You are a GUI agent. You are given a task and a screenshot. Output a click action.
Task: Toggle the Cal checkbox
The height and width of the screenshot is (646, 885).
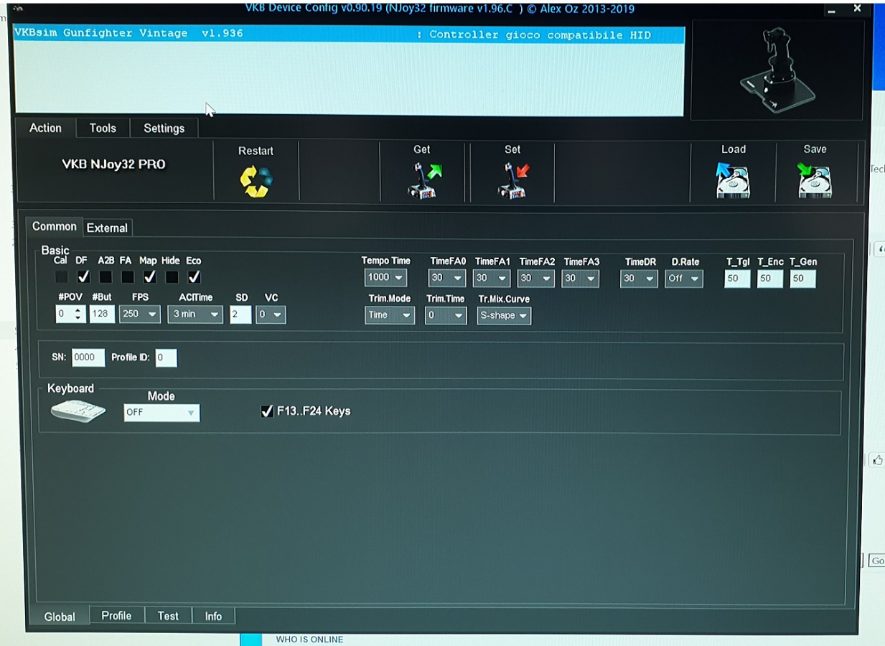point(62,276)
